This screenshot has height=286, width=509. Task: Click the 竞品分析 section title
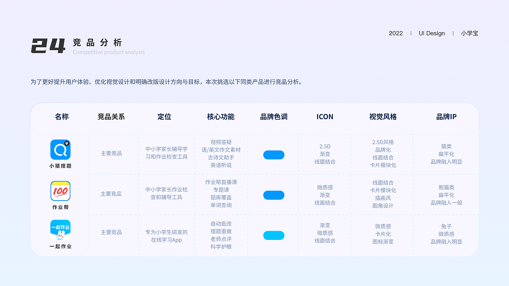coord(97,43)
